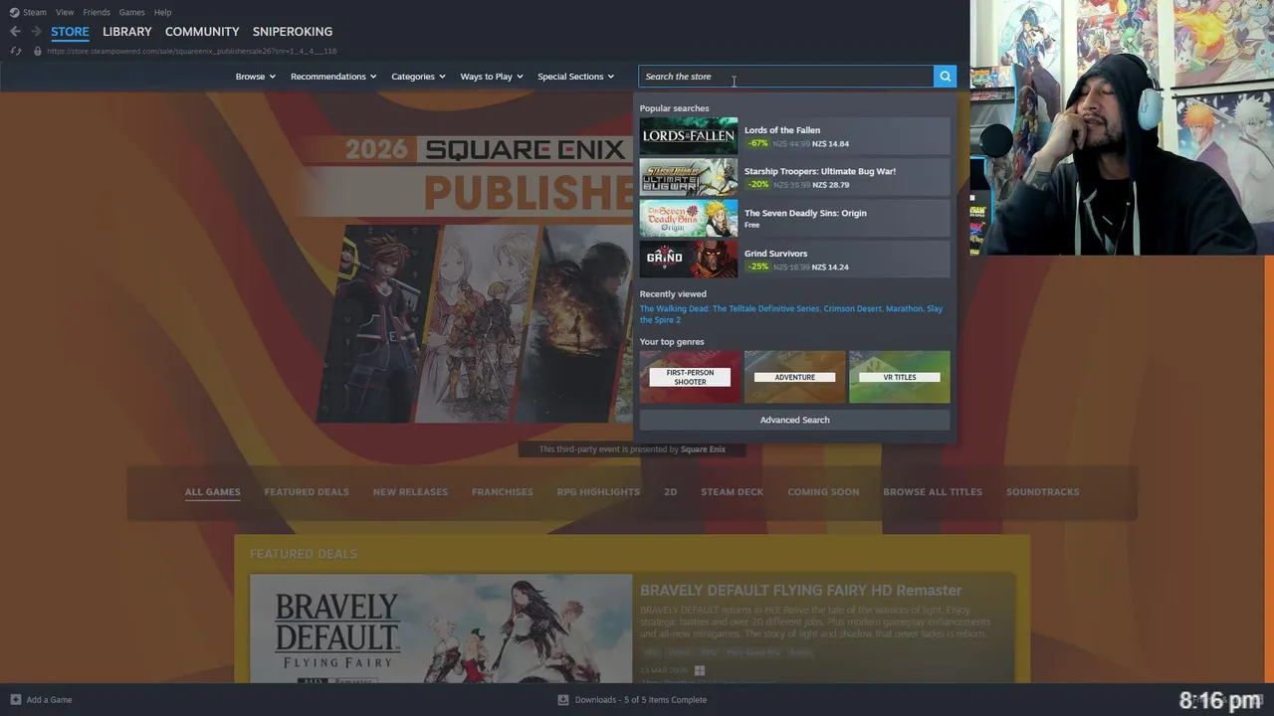Open the Downloads status icon
This screenshot has height=716, width=1274.
click(563, 699)
